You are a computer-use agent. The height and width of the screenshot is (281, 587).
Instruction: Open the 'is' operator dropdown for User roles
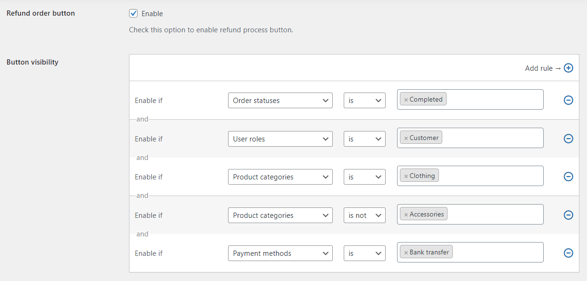pyautogui.click(x=365, y=139)
